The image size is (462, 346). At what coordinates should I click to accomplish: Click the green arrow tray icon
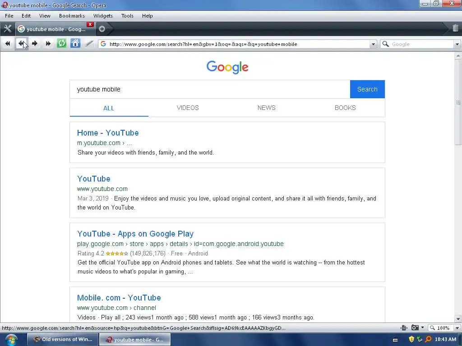coord(420,340)
